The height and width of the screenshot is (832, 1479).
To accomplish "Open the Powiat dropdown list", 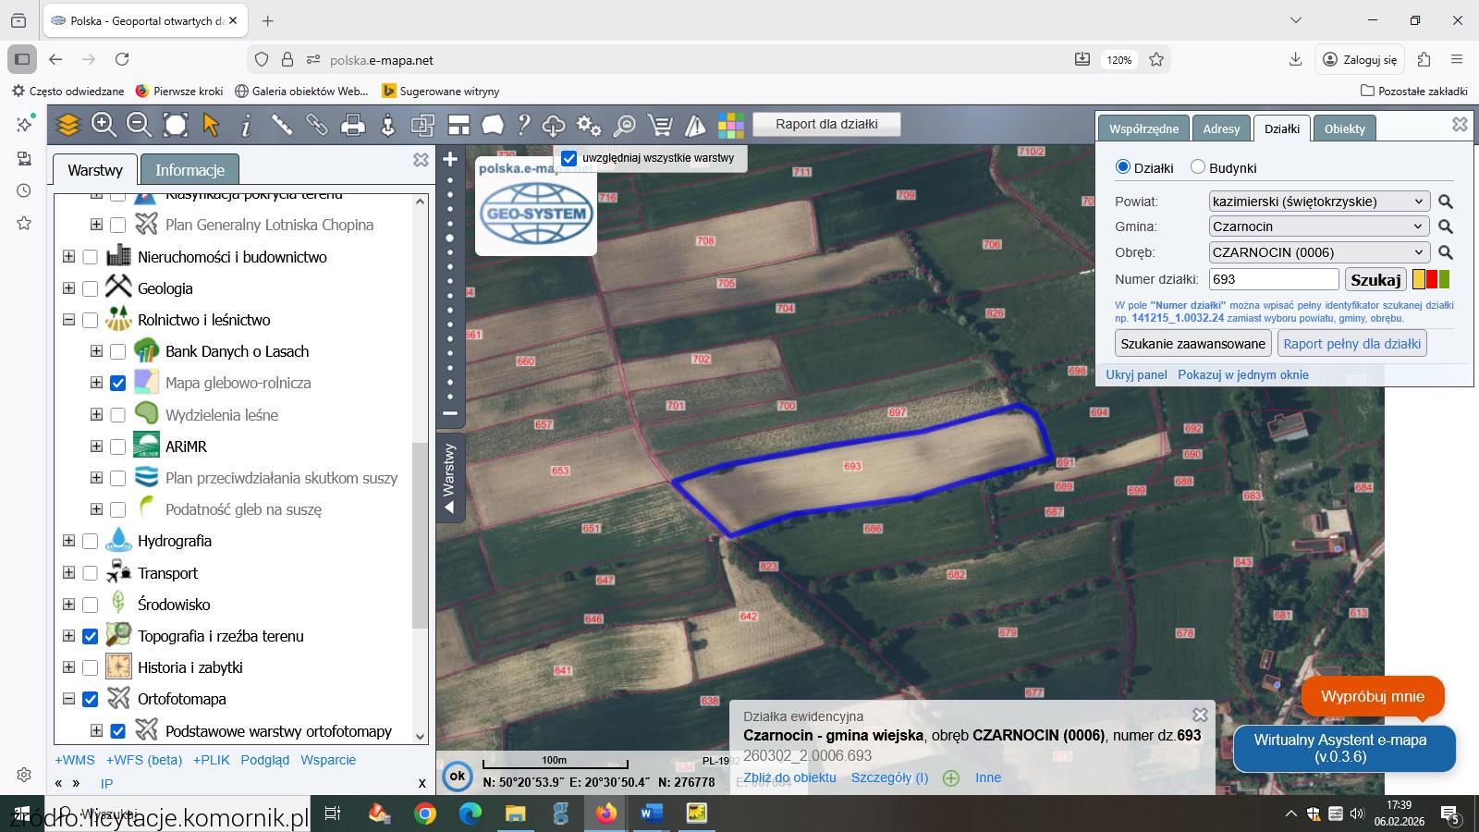I will click(x=1319, y=202).
